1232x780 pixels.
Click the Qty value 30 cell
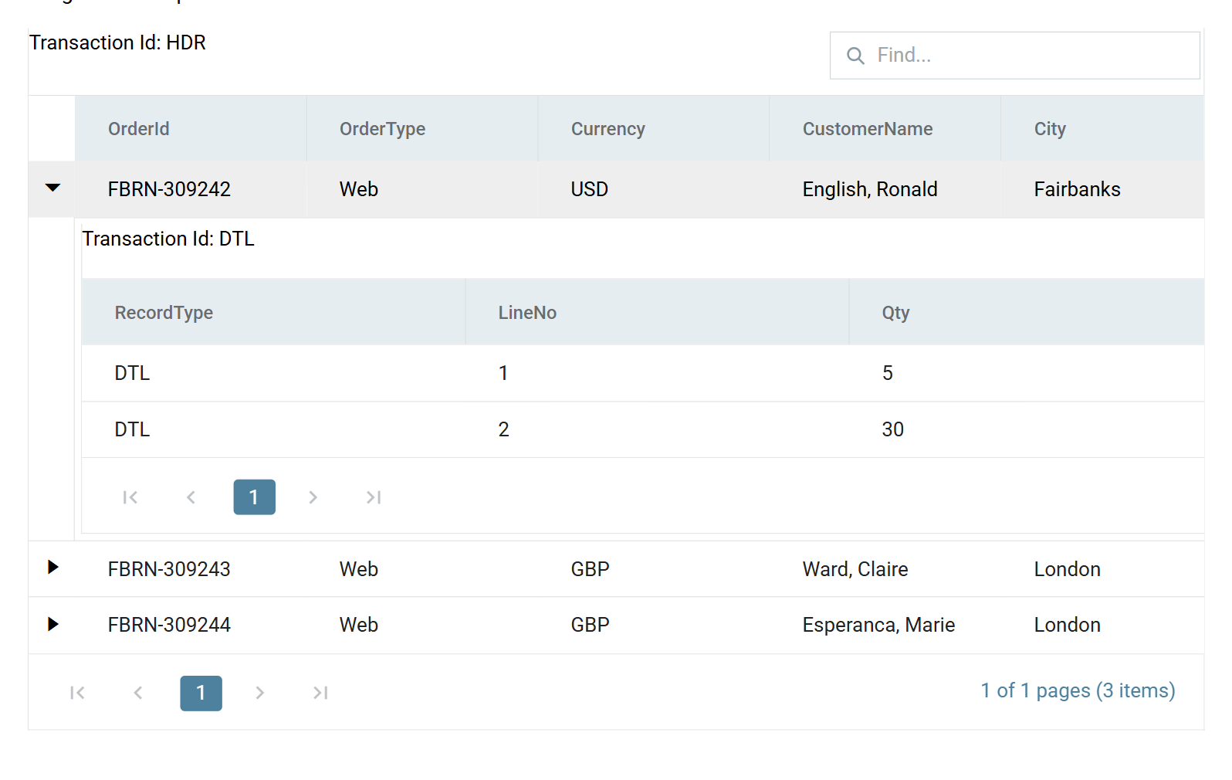tap(1027, 429)
